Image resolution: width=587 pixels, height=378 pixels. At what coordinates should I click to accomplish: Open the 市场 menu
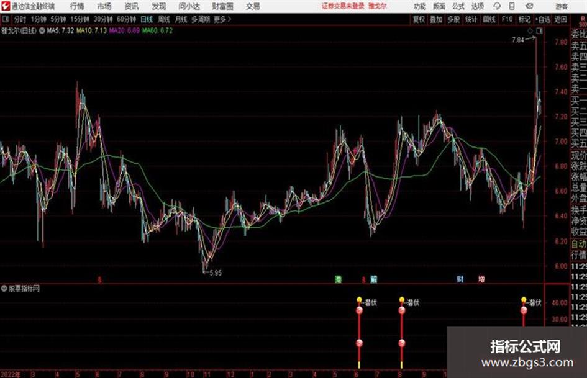click(x=104, y=6)
